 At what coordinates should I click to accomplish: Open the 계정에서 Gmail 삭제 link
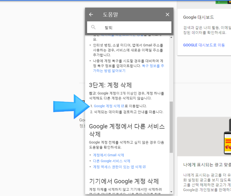109,155
